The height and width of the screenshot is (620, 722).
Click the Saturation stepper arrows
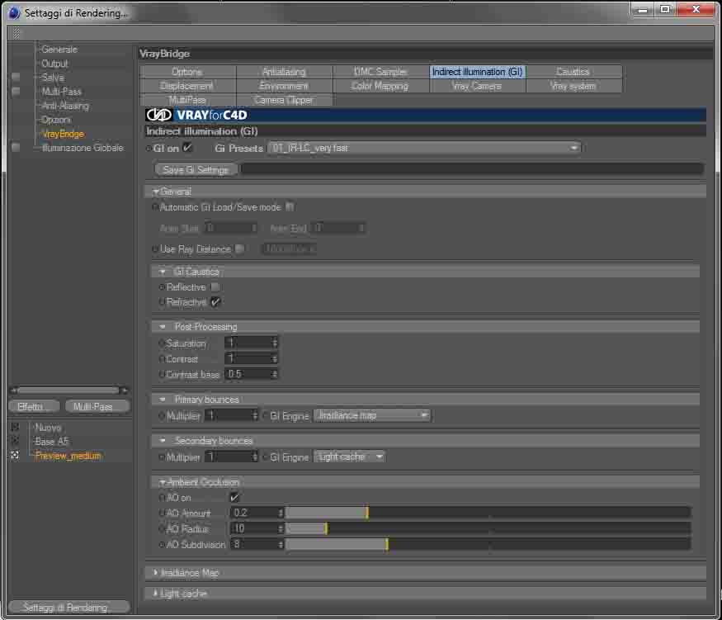point(275,343)
